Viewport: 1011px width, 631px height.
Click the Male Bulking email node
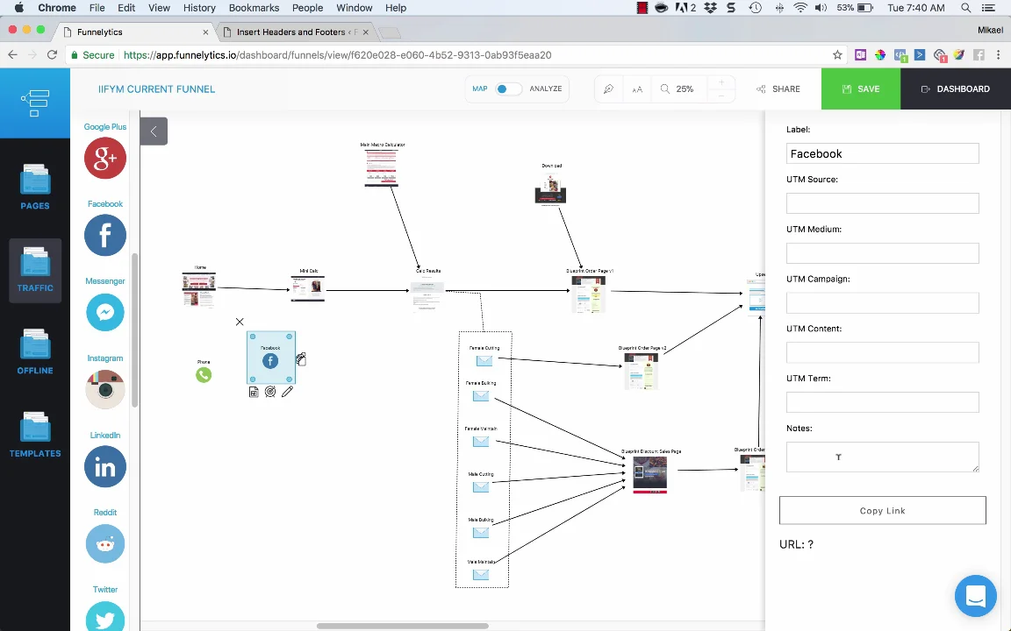tap(481, 533)
